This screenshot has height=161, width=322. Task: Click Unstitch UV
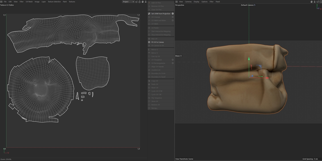161,70
